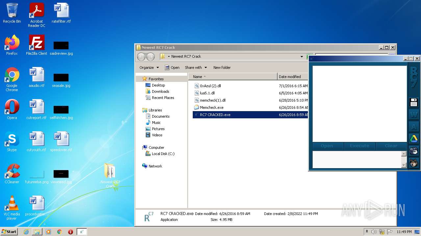This screenshot has height=236, width=421.
Task: Open Chrome from the taskbar
Action: [x=60, y=232]
